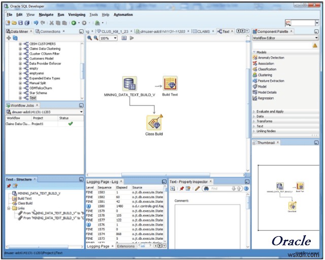Select the Build Text node on canvas

coord(170,83)
